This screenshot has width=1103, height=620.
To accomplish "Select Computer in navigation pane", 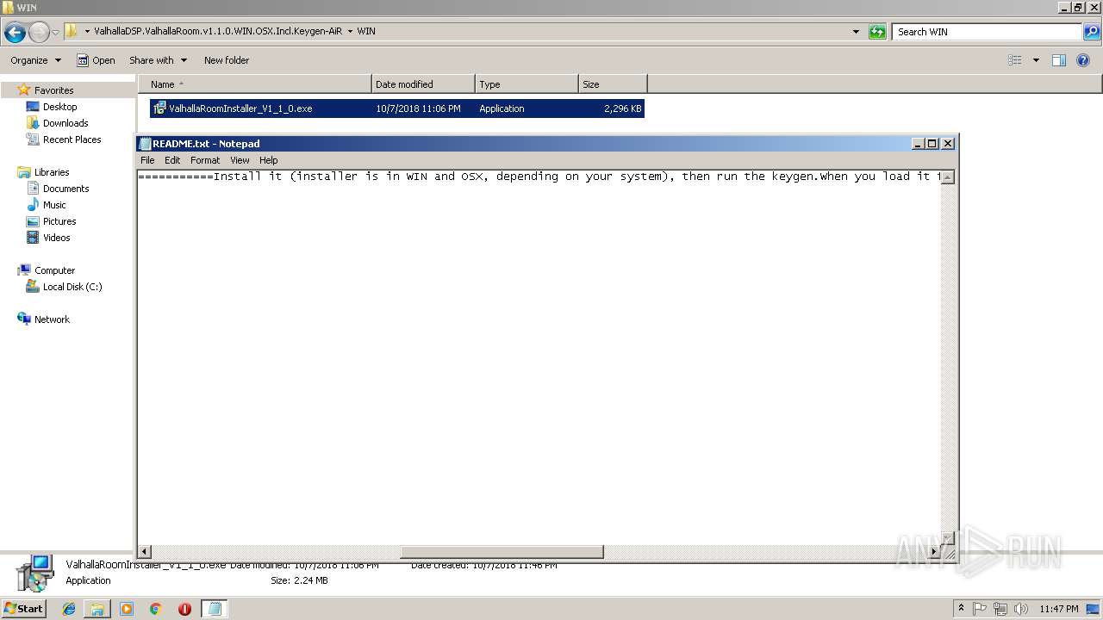I will tap(54, 270).
